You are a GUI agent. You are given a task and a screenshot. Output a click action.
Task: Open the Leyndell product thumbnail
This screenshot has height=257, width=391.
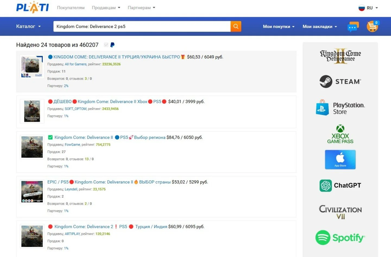click(x=32, y=192)
